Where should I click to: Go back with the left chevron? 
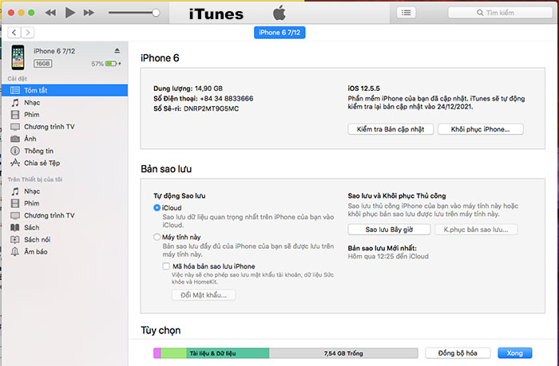[x=14, y=33]
